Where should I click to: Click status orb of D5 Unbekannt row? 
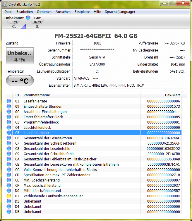click(x=9, y=212)
